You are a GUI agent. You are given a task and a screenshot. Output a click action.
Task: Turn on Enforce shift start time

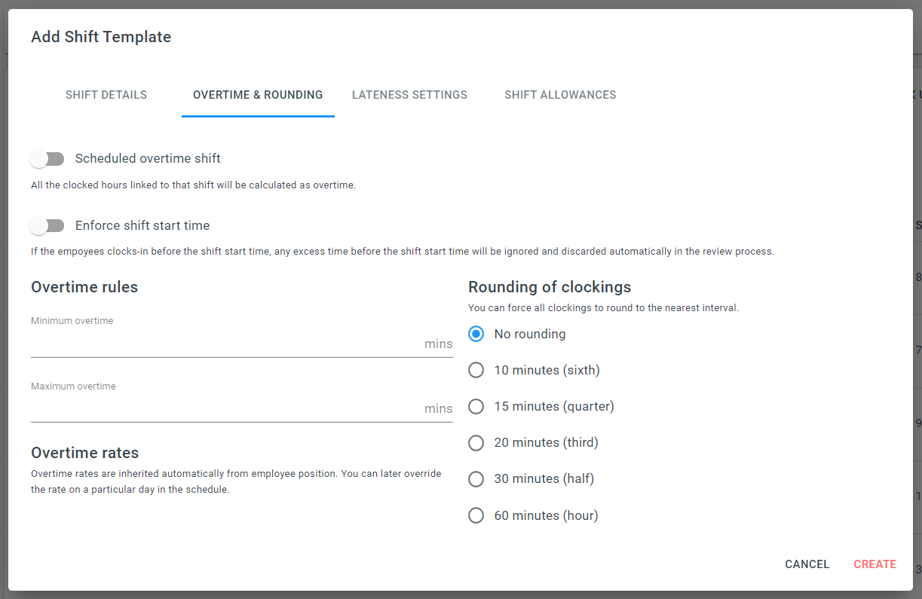click(x=47, y=226)
